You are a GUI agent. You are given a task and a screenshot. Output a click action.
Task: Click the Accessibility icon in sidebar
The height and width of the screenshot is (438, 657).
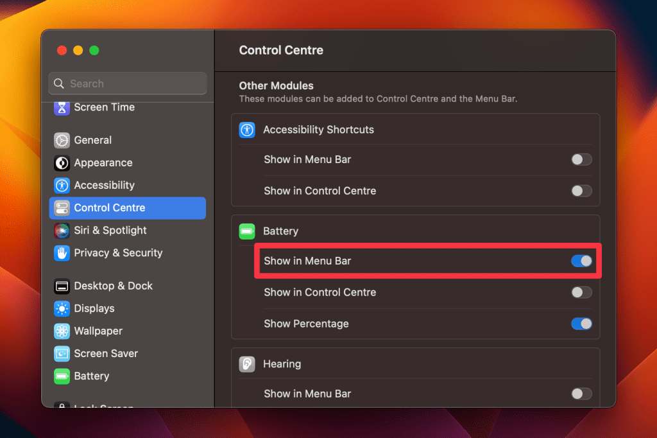(62, 186)
